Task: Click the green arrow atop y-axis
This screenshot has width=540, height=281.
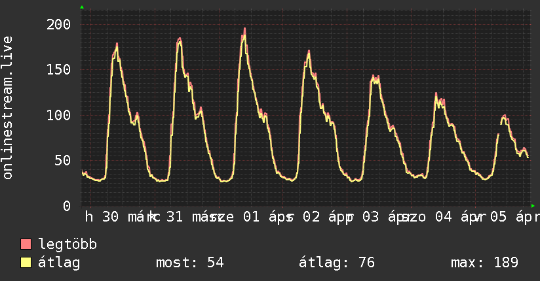Action: [x=82, y=7]
